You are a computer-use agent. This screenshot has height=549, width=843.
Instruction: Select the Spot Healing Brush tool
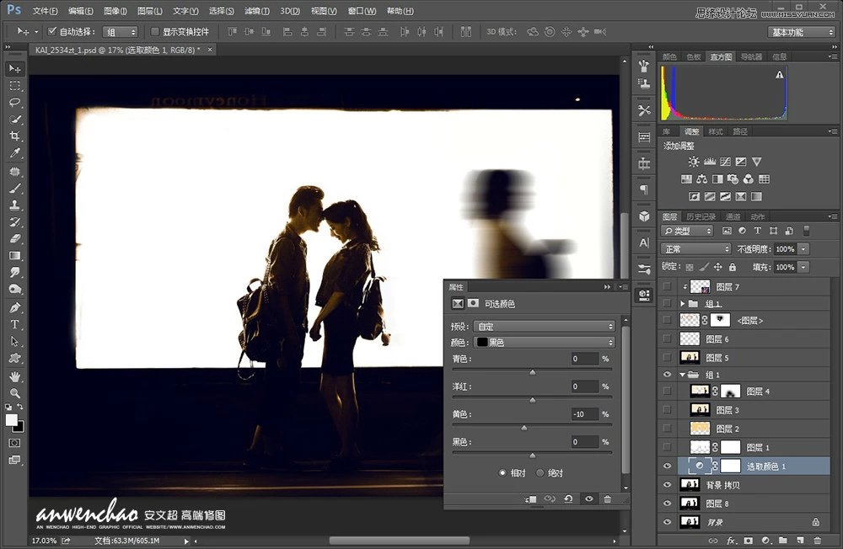point(15,172)
